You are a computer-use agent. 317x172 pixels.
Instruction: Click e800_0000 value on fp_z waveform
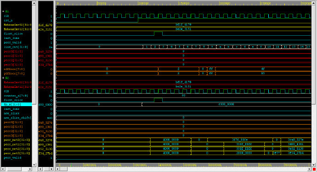tap(226, 104)
